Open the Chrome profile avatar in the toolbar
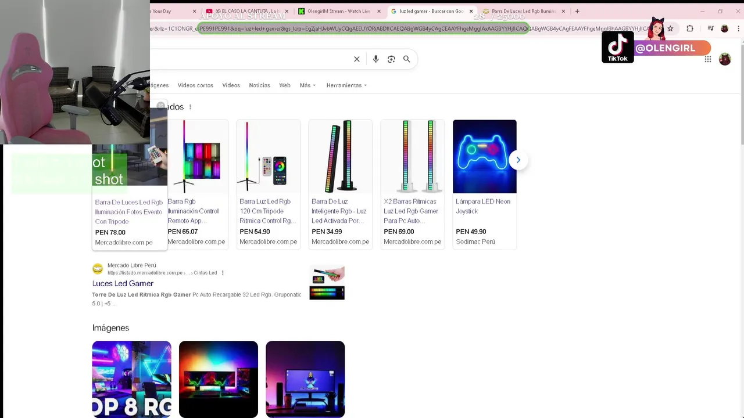 tap(724, 28)
